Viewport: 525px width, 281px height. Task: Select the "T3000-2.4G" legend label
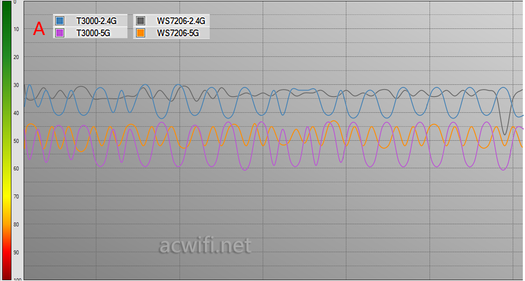pos(96,21)
